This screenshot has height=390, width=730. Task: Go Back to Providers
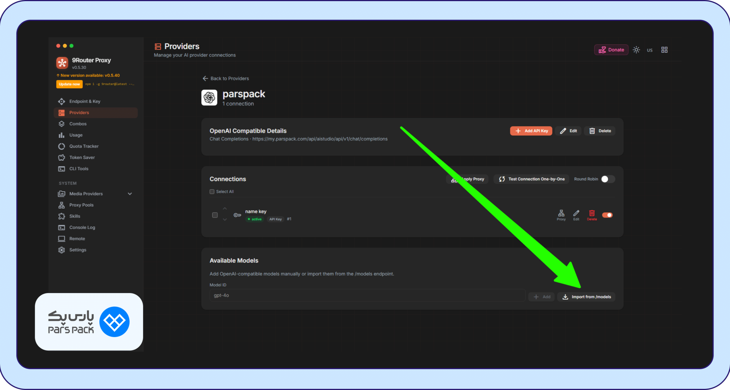[x=226, y=78]
